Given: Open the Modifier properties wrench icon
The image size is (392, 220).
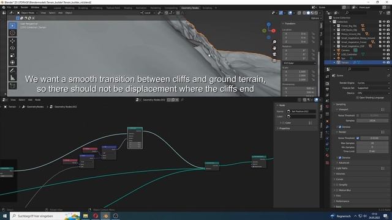Looking at the screenshot, I should coord(327,127).
